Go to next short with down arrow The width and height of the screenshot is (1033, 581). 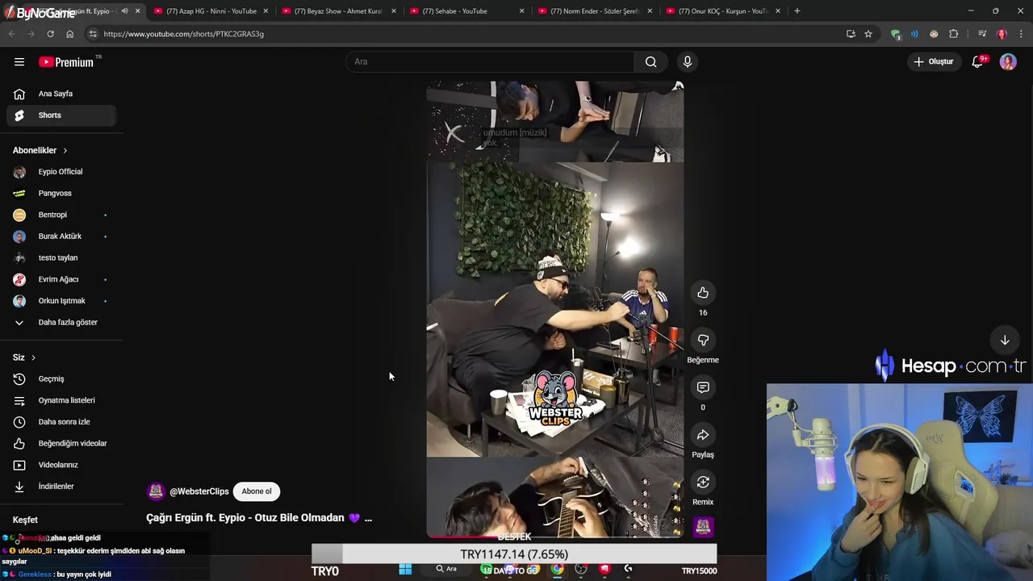[x=1005, y=340]
